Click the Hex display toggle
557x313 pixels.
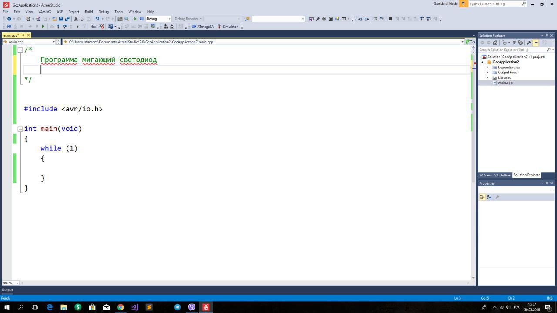tap(93, 27)
